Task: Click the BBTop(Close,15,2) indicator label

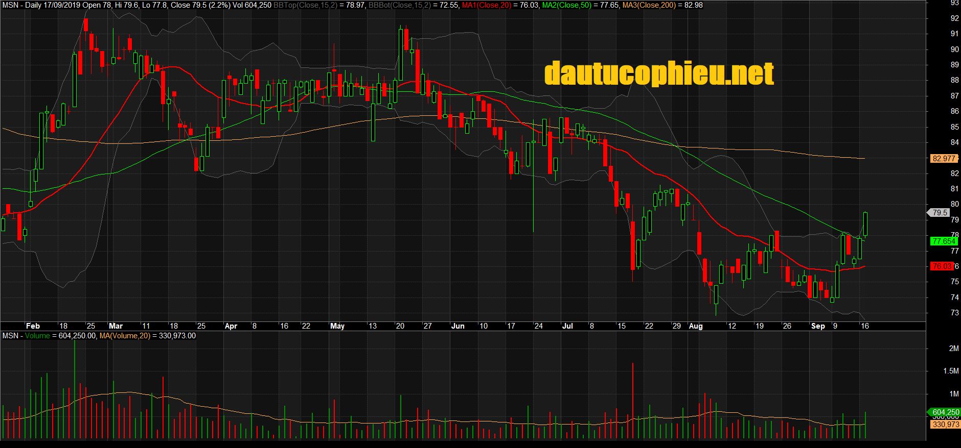Action: click(x=305, y=5)
